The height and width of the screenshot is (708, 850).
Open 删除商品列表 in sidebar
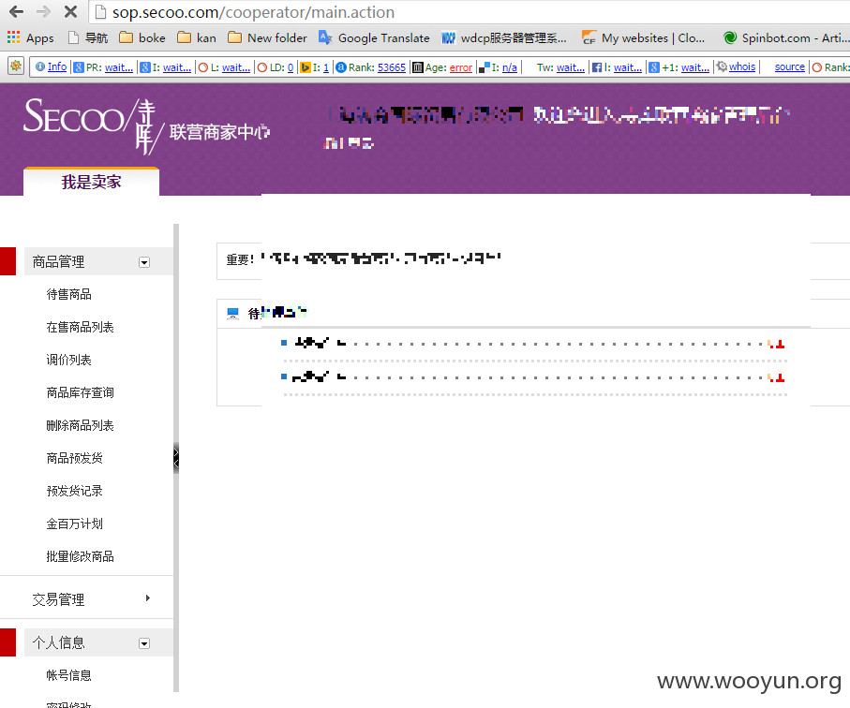(81, 425)
